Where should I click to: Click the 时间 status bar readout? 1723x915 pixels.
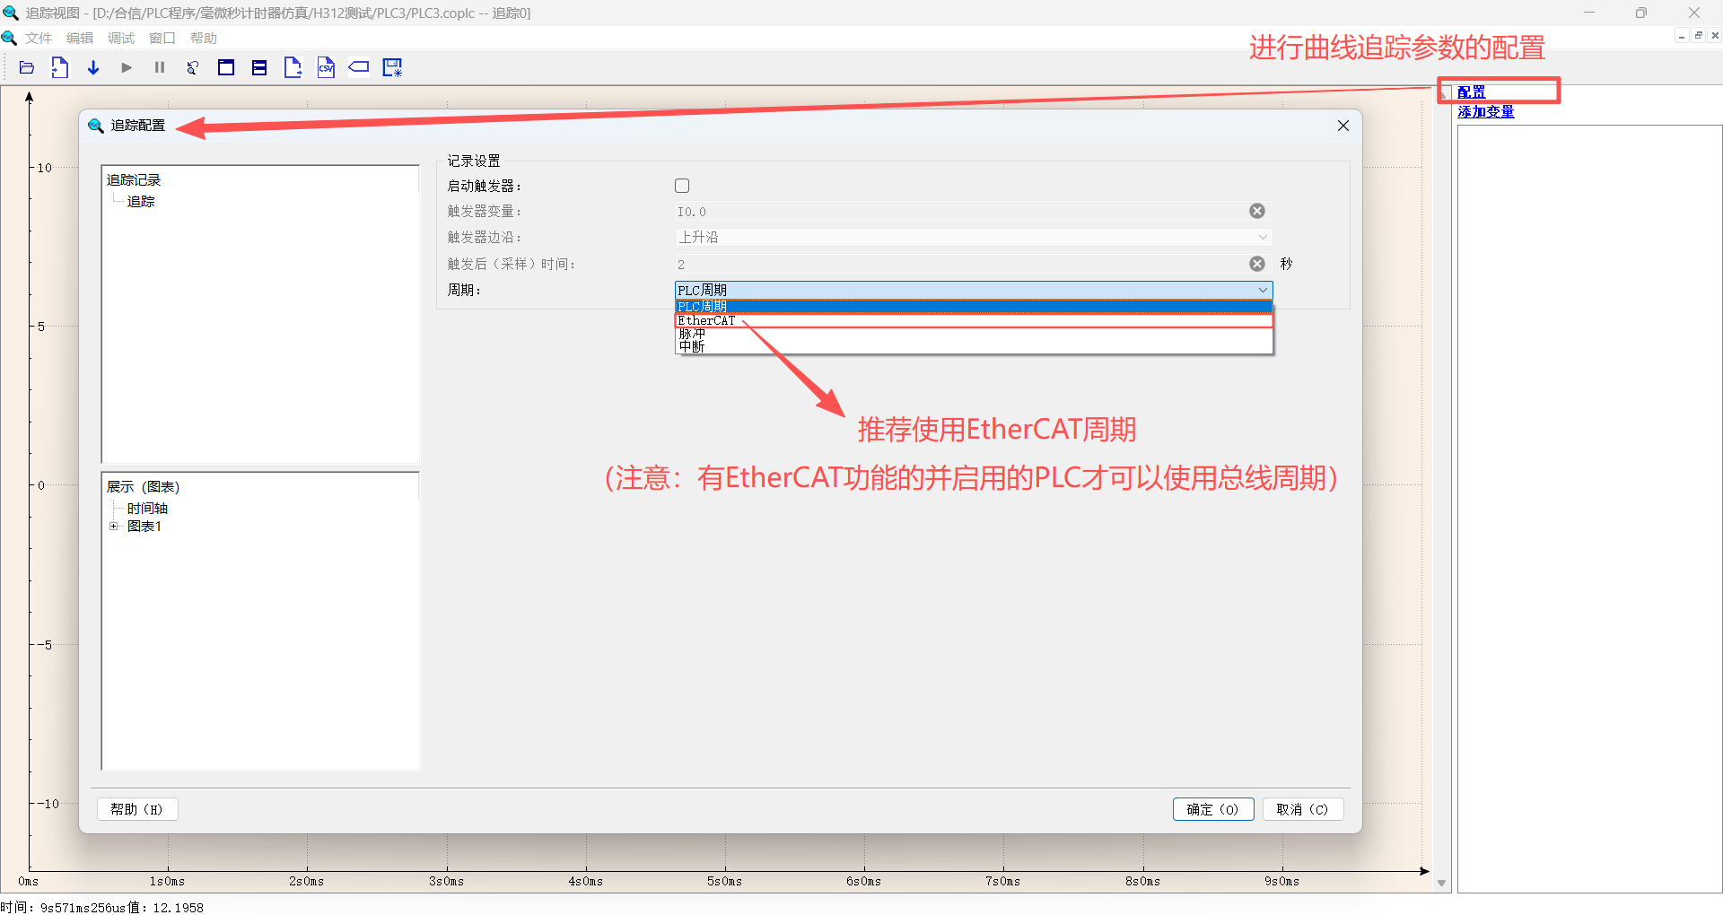point(102,907)
